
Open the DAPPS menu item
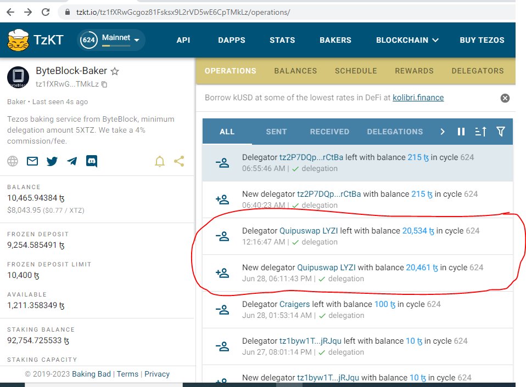[232, 40]
